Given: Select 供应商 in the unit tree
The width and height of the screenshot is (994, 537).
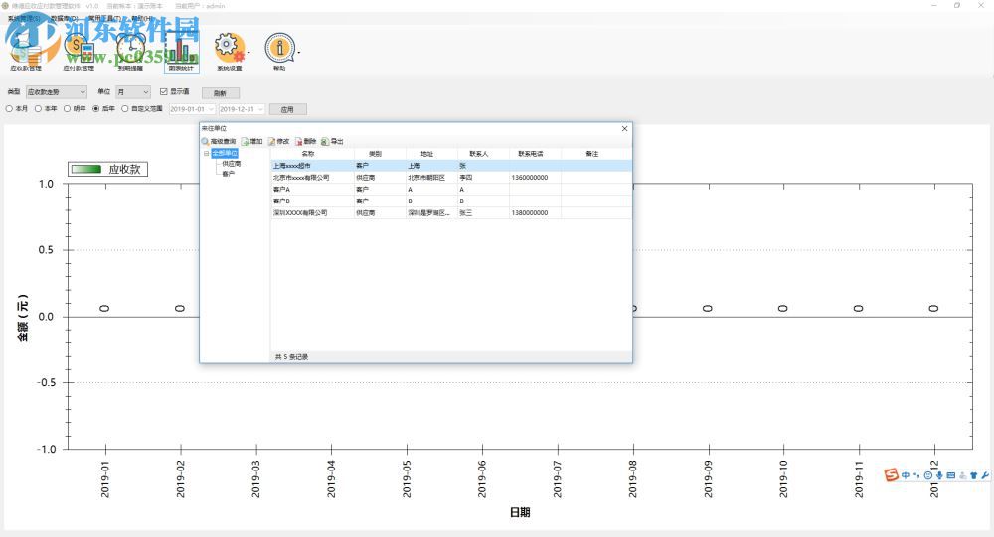Looking at the screenshot, I should click(231, 164).
